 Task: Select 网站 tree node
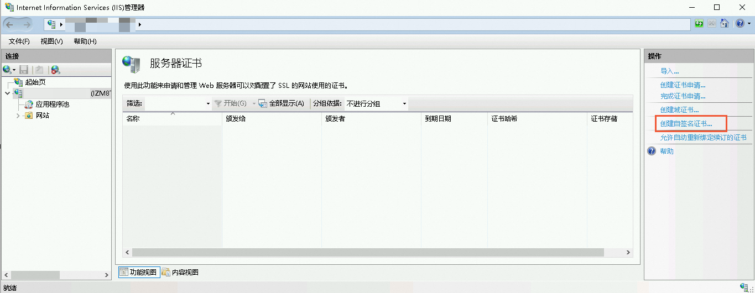coord(43,116)
